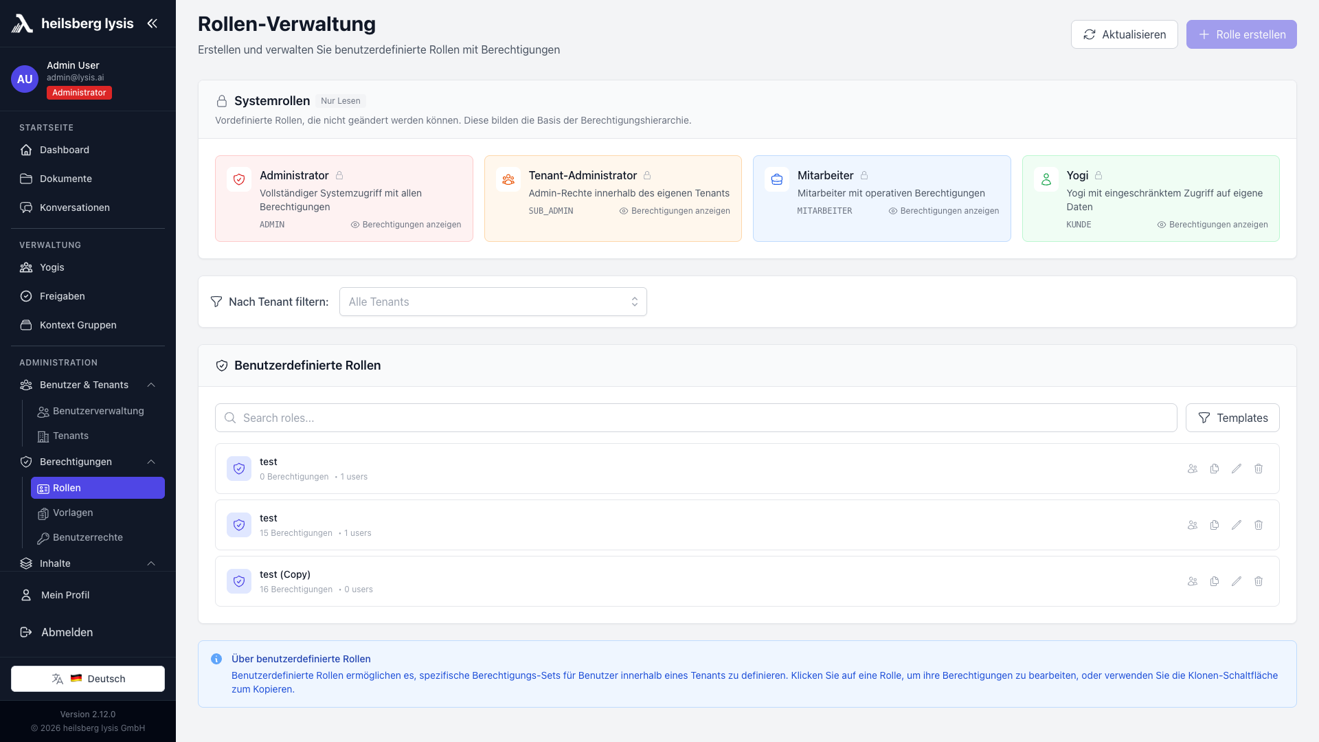Open Vorlagen submenu item
Image resolution: width=1319 pixels, height=742 pixels.
pyautogui.click(x=98, y=513)
